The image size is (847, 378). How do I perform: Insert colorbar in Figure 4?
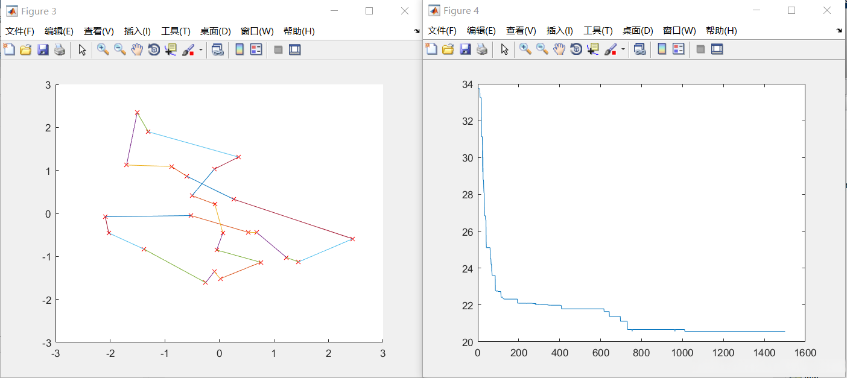coord(662,50)
